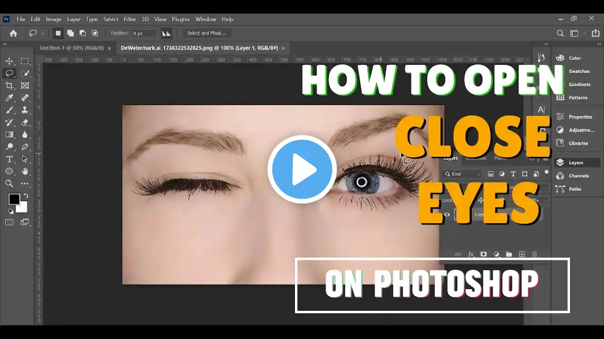
Task: Select the Zoom tool
Action: coord(9,184)
